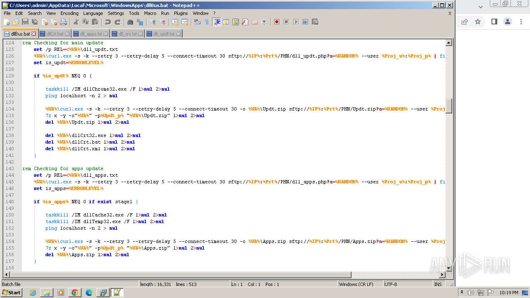Open the Plugins menu
530x298 pixels.
(181, 13)
